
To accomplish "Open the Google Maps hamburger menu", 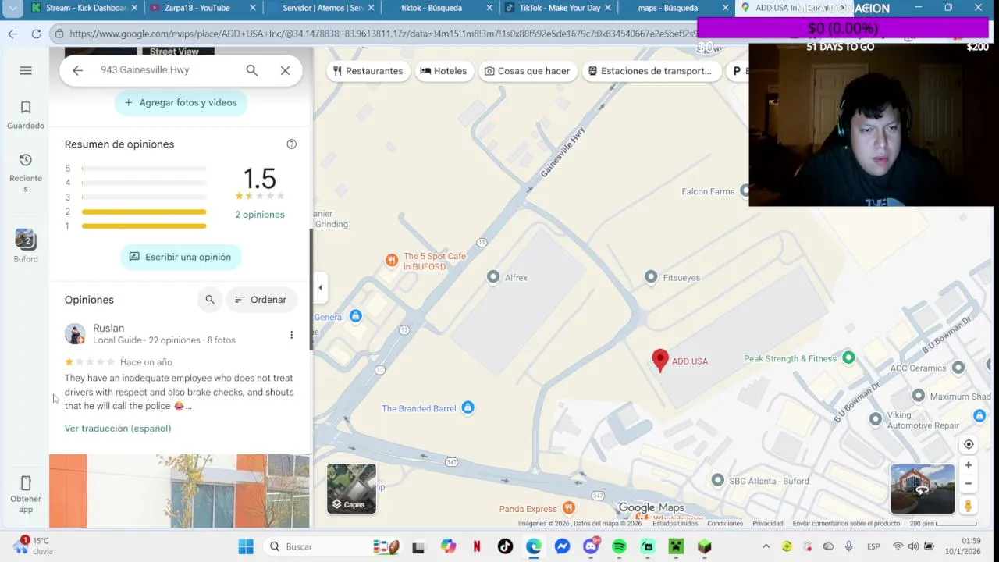I will point(26,70).
